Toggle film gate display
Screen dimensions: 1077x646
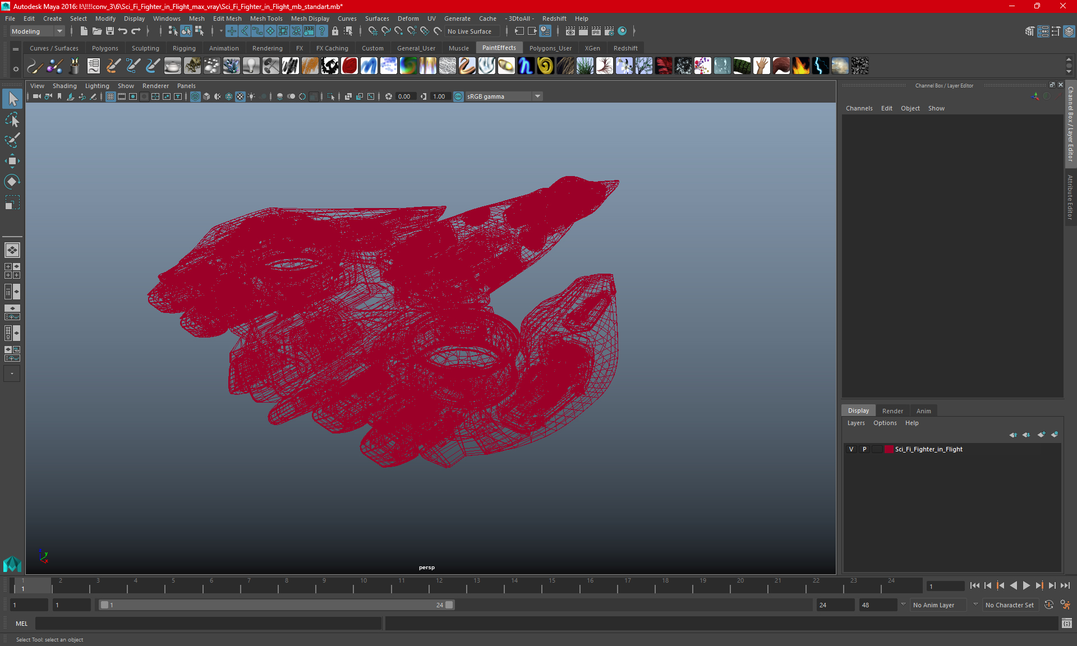pos(122,96)
